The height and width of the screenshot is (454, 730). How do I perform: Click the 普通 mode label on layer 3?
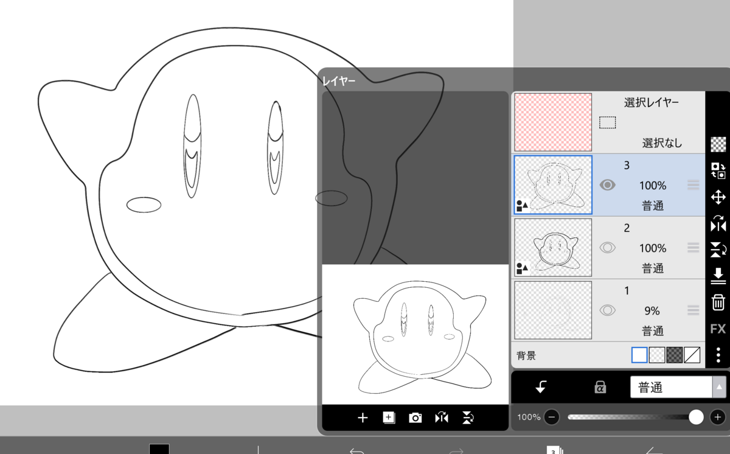(653, 206)
